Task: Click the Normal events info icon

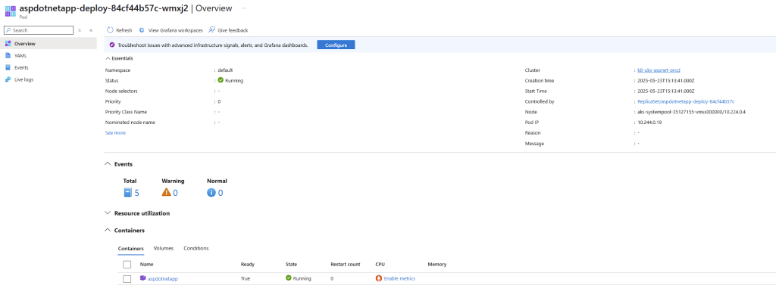Action: point(211,193)
